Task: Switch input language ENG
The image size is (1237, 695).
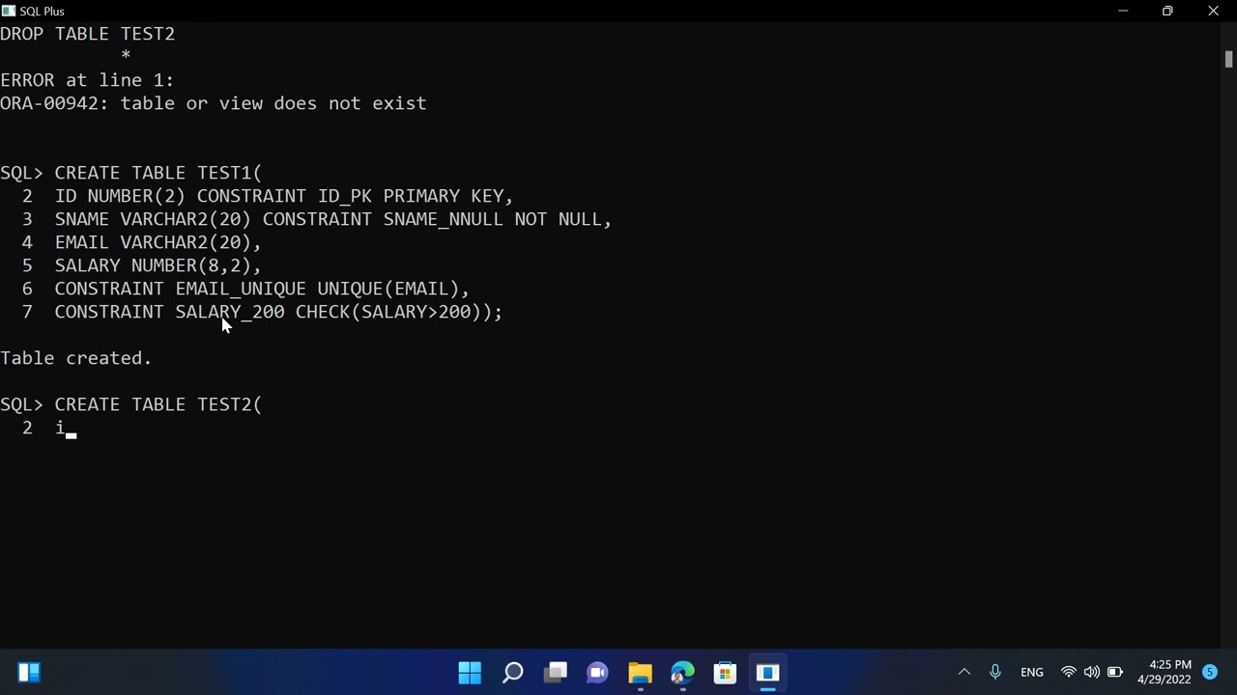Action: click(x=1031, y=672)
